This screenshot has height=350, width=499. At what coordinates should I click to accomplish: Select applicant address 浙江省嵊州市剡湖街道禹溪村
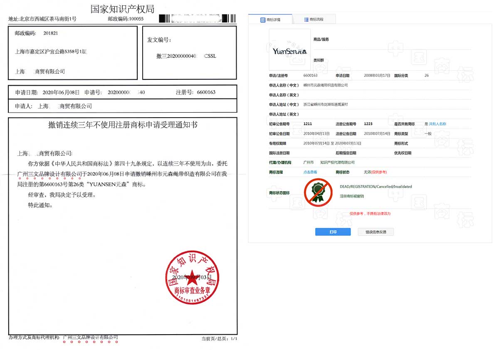pos(326,105)
